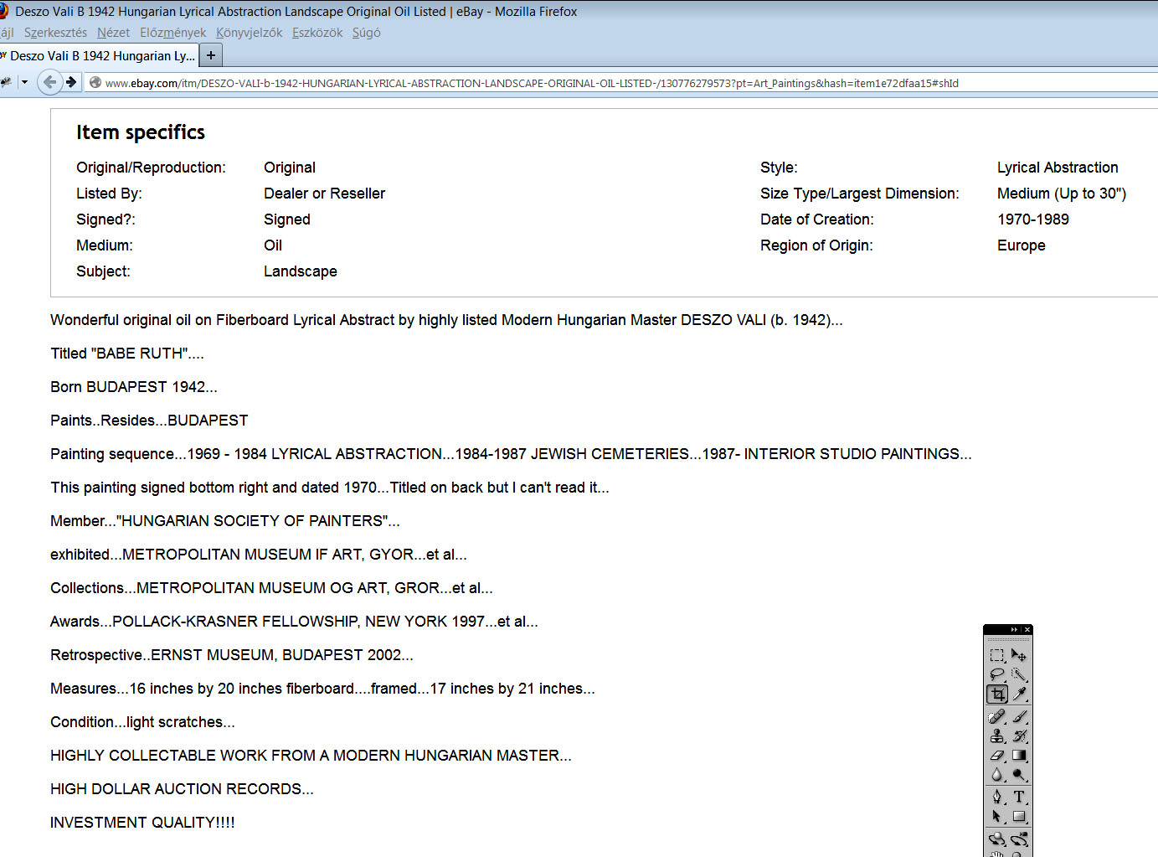Click the '1970-1989' date of creation value
The width and height of the screenshot is (1158, 857).
point(1033,219)
